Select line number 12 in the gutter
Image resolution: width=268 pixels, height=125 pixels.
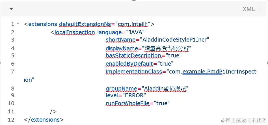(x=11, y=120)
